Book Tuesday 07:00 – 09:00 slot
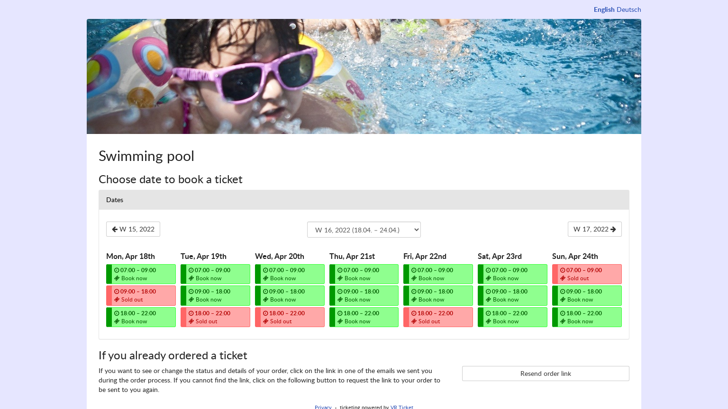Image resolution: width=728 pixels, height=409 pixels. [x=216, y=274]
